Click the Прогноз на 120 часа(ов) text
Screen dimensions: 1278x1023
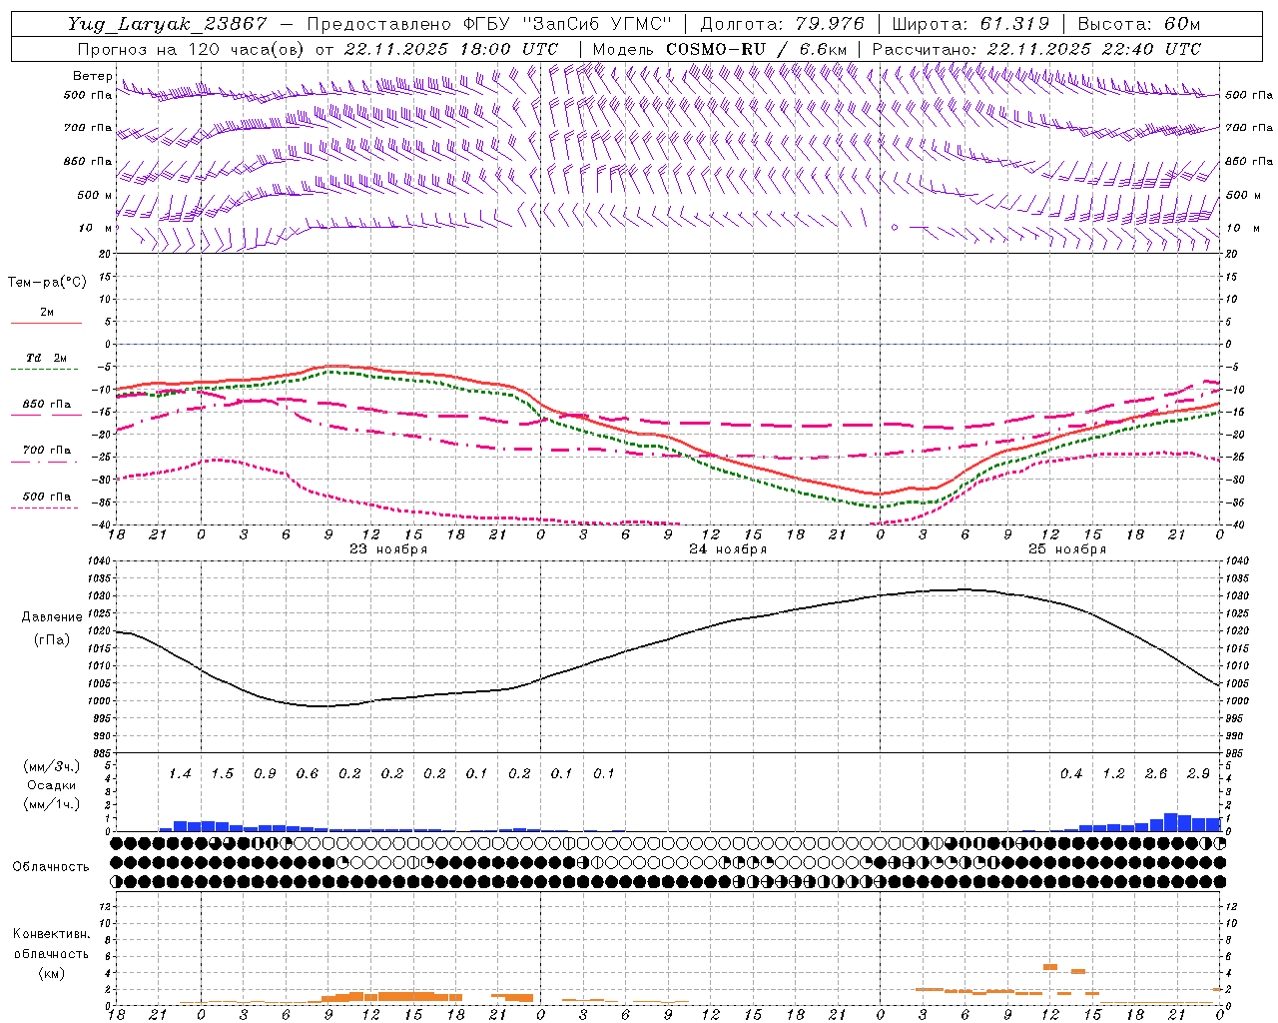pos(192,49)
